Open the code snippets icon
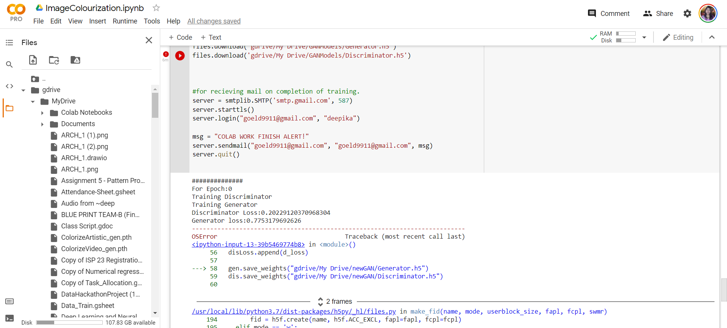Image resolution: width=727 pixels, height=328 pixels. click(9, 86)
